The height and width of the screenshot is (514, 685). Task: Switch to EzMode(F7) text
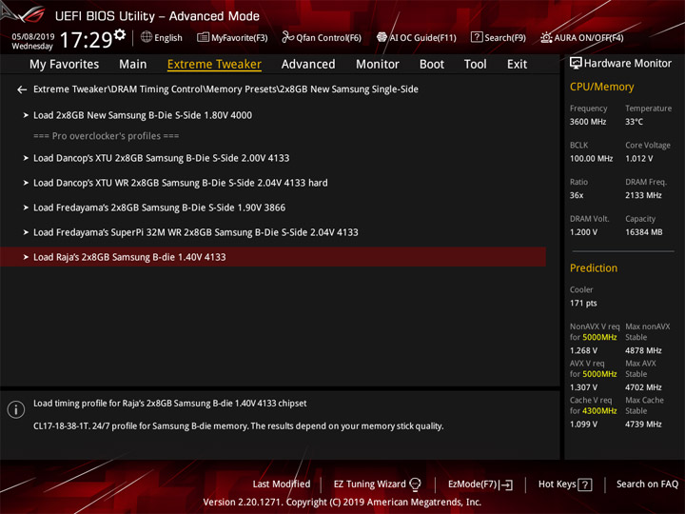click(473, 484)
